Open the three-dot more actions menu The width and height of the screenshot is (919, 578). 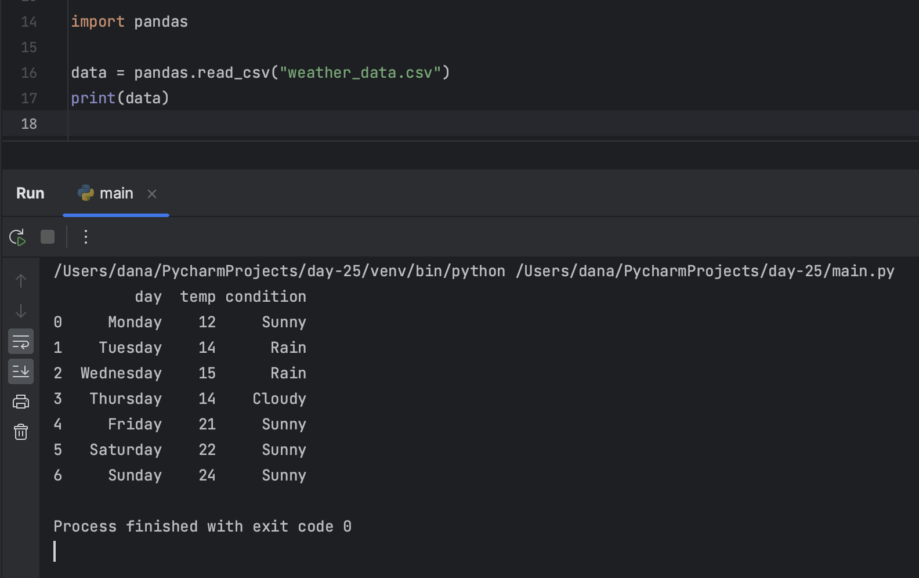[x=85, y=237]
